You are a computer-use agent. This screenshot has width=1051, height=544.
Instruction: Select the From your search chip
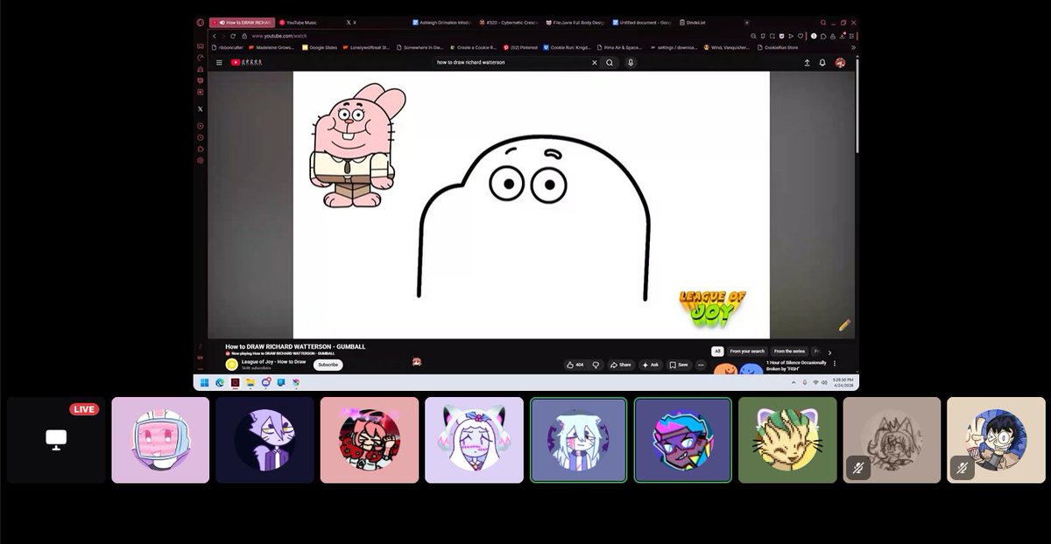[x=746, y=351]
